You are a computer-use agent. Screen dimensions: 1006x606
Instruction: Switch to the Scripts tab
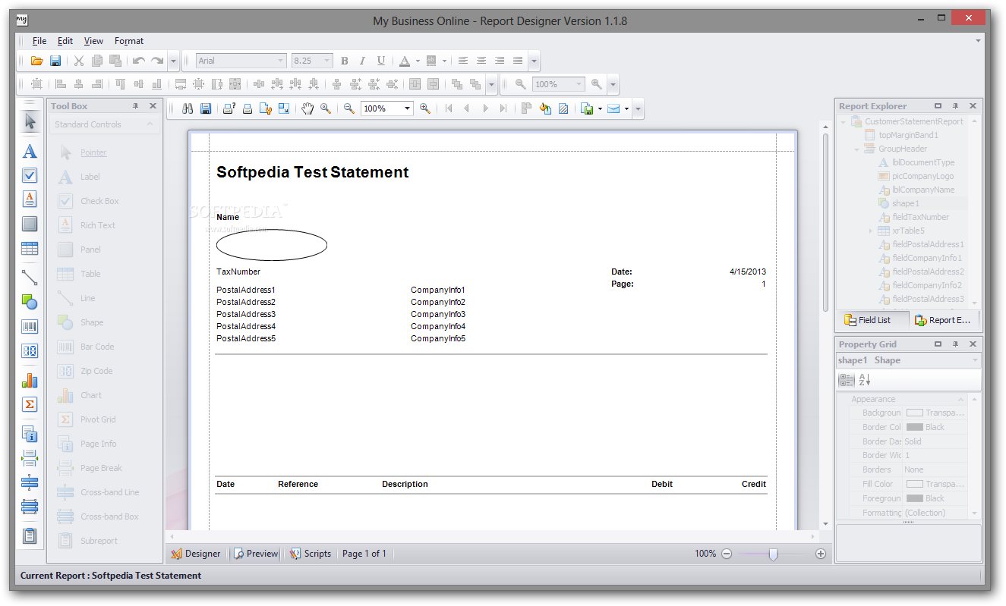click(311, 554)
